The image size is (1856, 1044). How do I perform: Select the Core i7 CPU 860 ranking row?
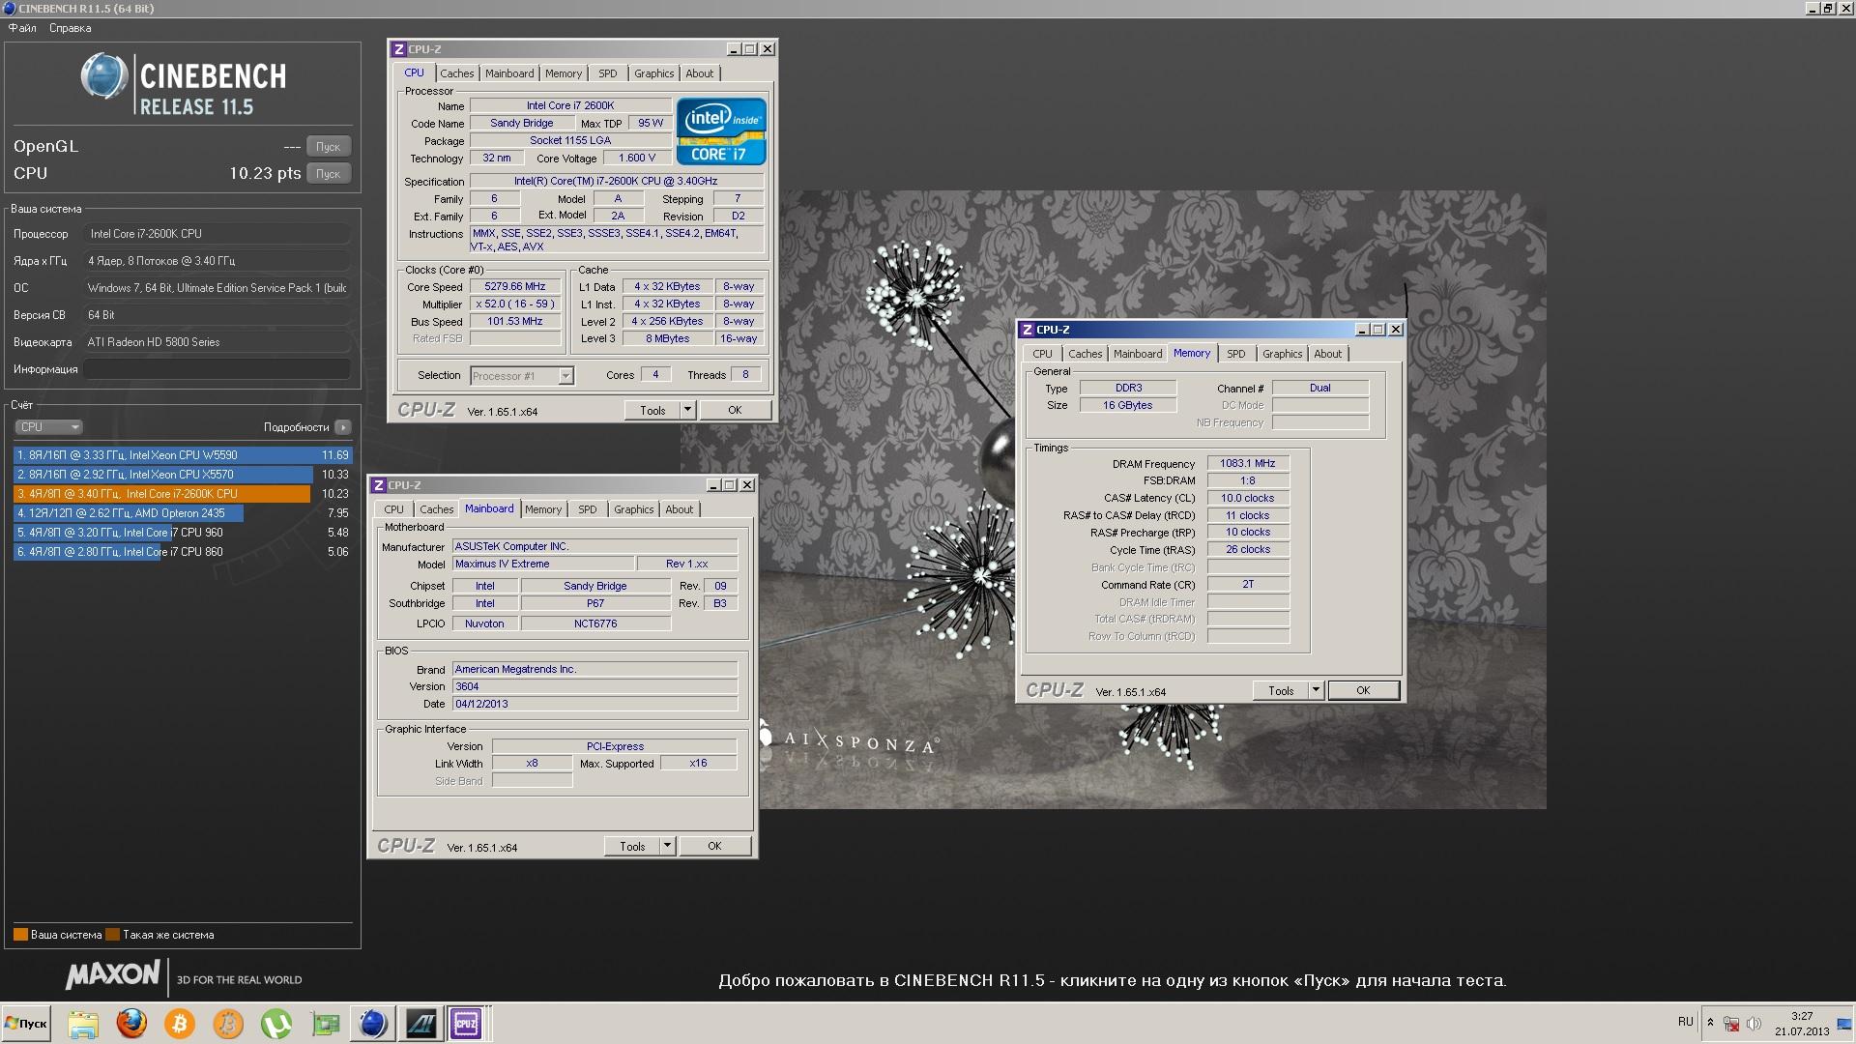[183, 552]
